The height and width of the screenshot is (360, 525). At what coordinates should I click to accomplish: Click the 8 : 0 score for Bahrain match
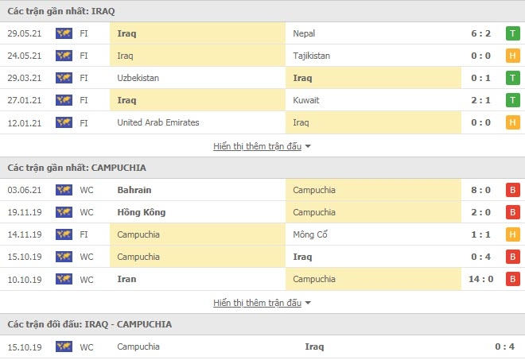(480, 190)
